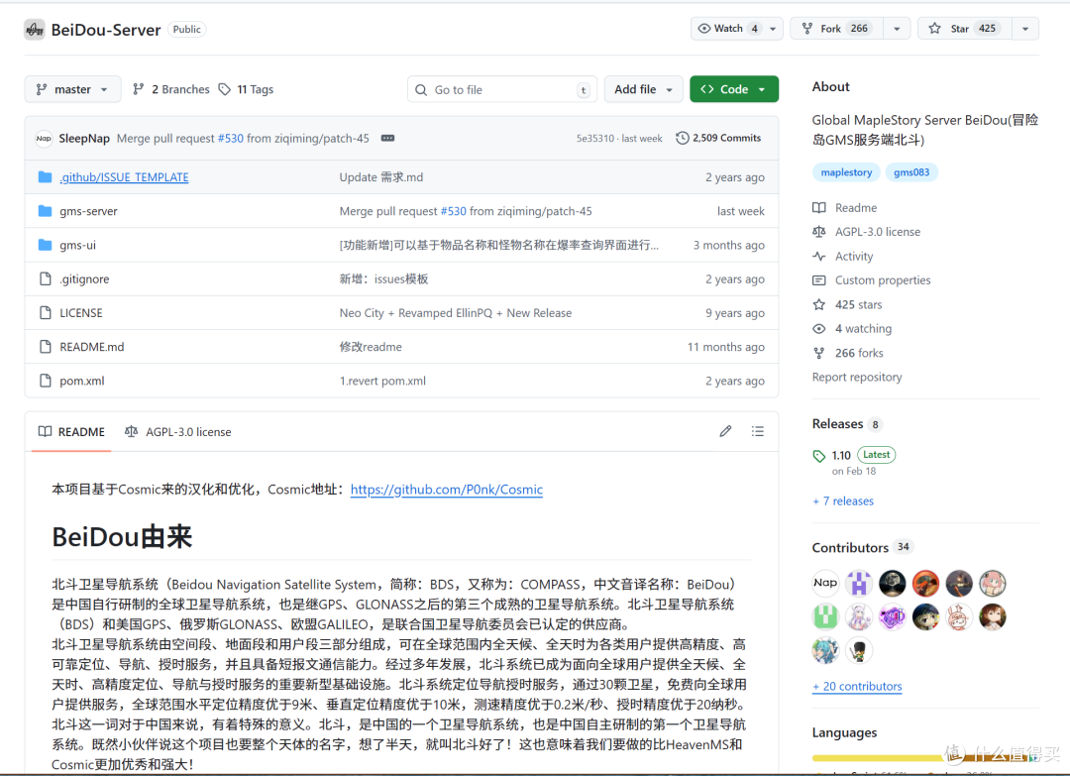Image resolution: width=1070 pixels, height=776 pixels.
Task: Click the pom.xml file icon
Action: [x=45, y=381]
